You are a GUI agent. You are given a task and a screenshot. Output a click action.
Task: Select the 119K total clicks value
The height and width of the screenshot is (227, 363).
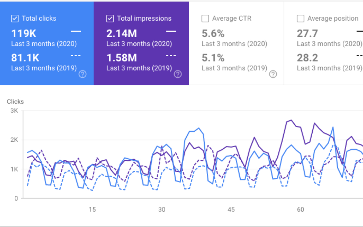pos(24,34)
